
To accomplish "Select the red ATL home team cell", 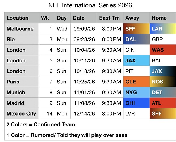I will click(163, 103).
